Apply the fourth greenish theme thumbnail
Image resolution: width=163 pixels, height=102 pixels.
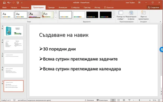tap(48, 15)
